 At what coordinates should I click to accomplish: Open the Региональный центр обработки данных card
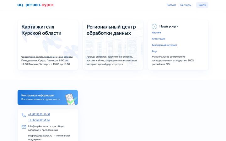[113, 45]
